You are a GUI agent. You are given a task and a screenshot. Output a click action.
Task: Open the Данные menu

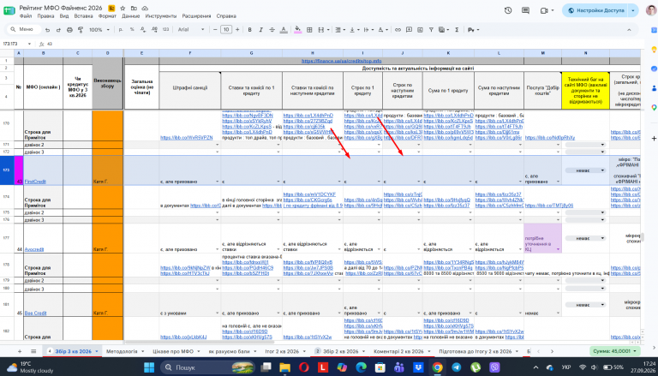(x=131, y=16)
